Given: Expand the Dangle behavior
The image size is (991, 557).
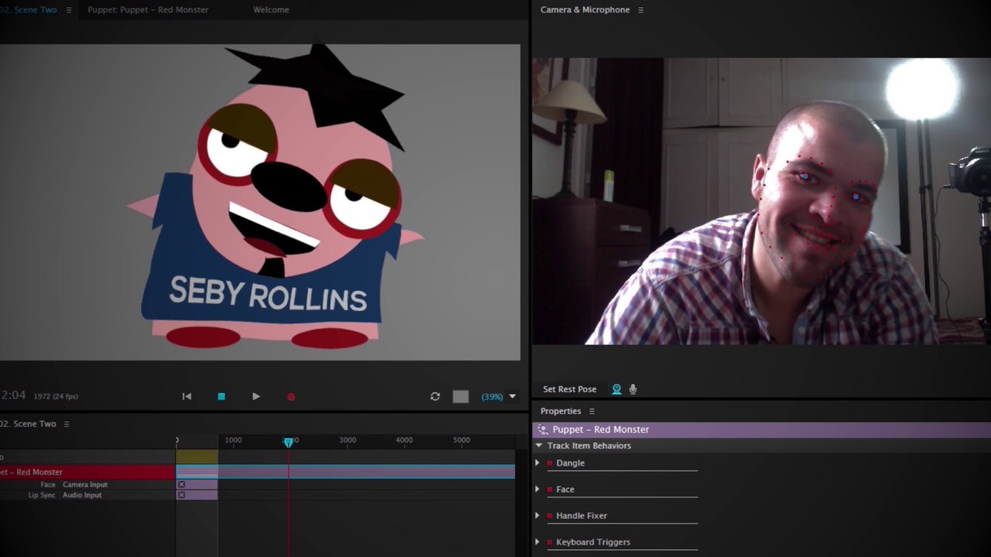Looking at the screenshot, I should pyautogui.click(x=537, y=463).
